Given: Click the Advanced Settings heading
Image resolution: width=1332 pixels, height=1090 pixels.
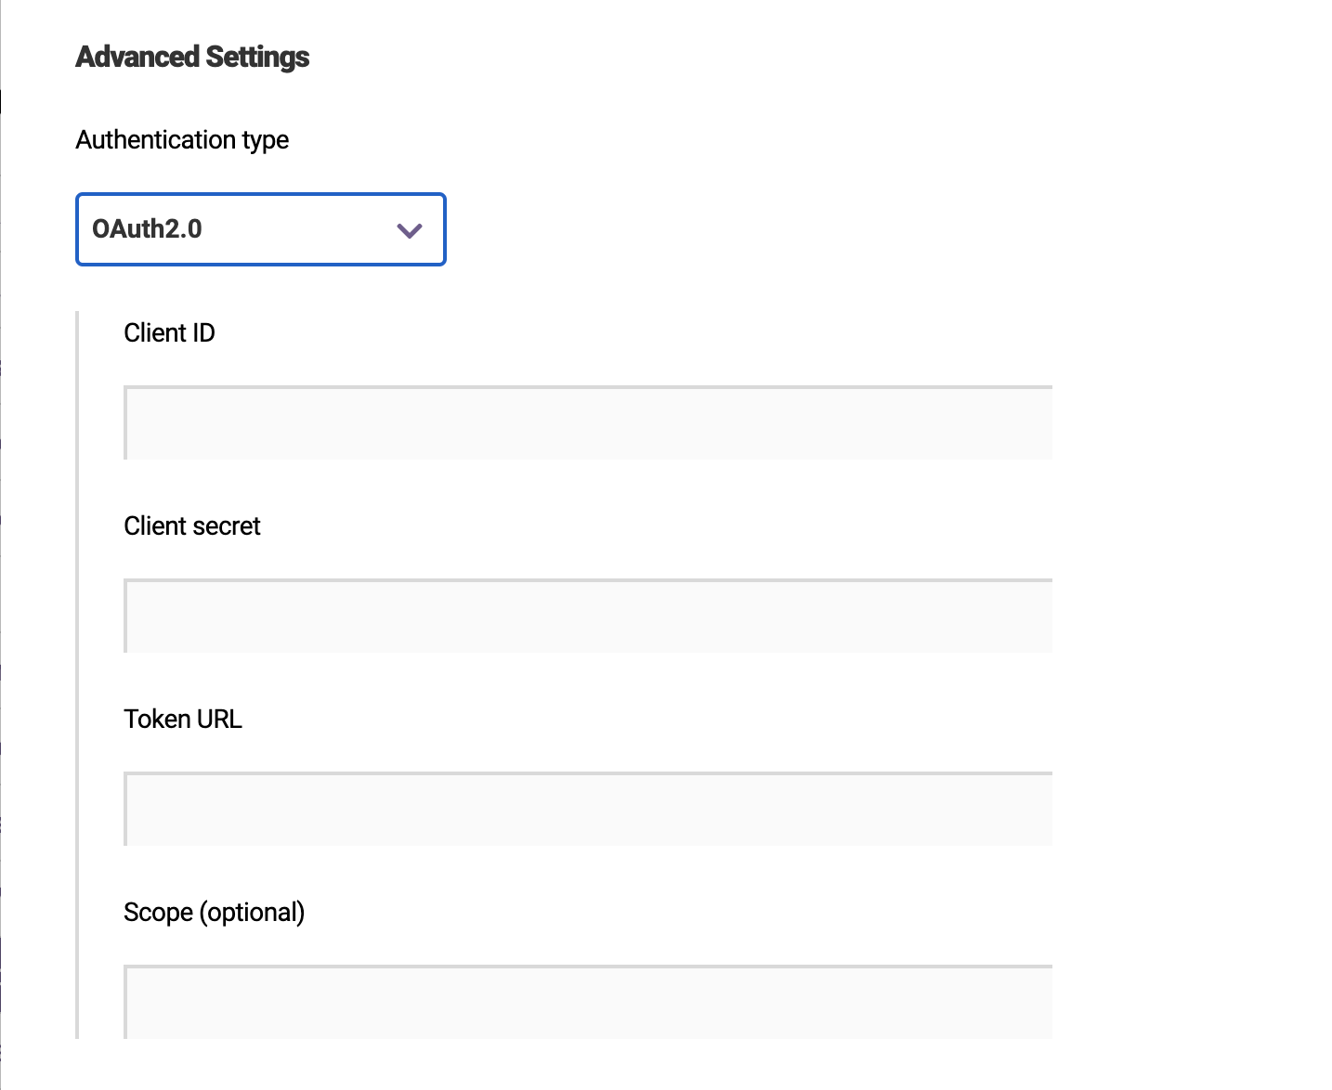Looking at the screenshot, I should click(192, 56).
